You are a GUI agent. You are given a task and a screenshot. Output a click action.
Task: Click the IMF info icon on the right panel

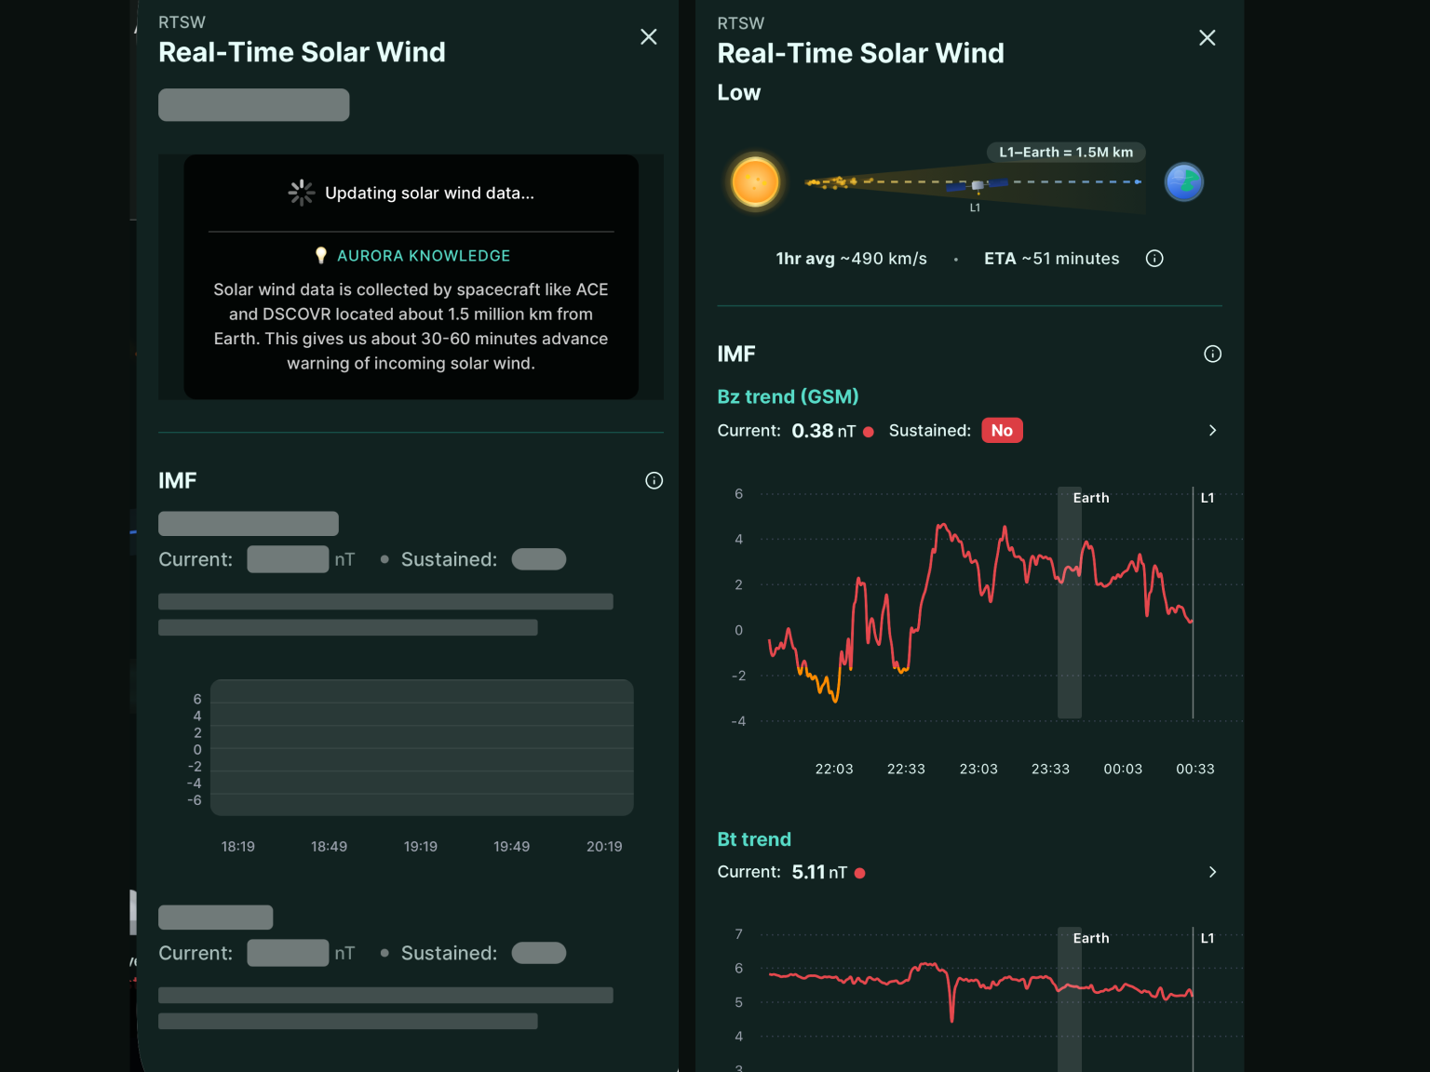tap(1212, 354)
